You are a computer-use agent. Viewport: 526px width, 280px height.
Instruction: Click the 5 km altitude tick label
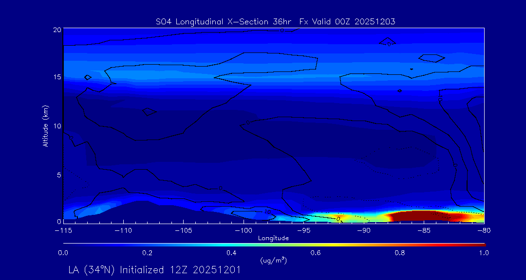pyautogui.click(x=58, y=175)
